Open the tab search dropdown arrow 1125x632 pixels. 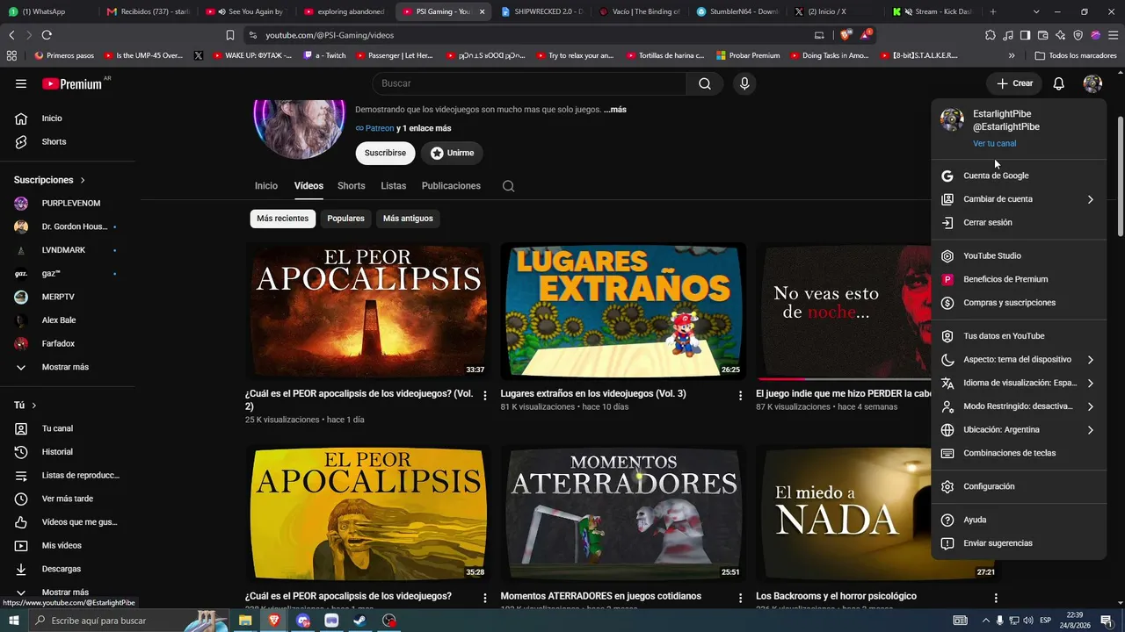pyautogui.click(x=1036, y=11)
